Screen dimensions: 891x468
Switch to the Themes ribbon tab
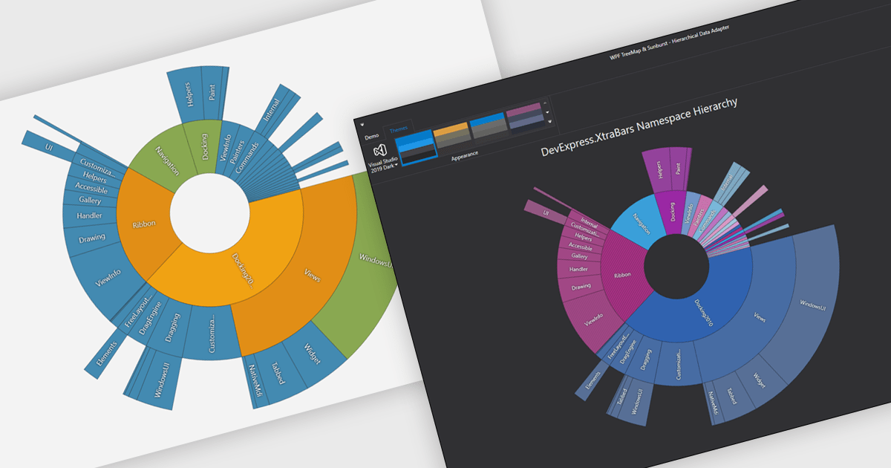tap(399, 129)
